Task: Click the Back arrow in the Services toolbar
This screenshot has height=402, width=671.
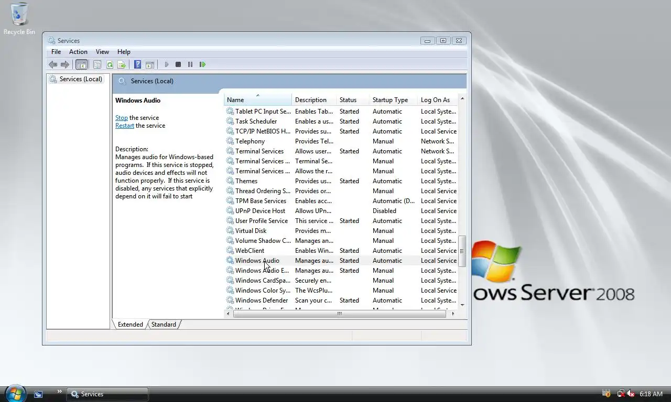Action: tap(53, 64)
